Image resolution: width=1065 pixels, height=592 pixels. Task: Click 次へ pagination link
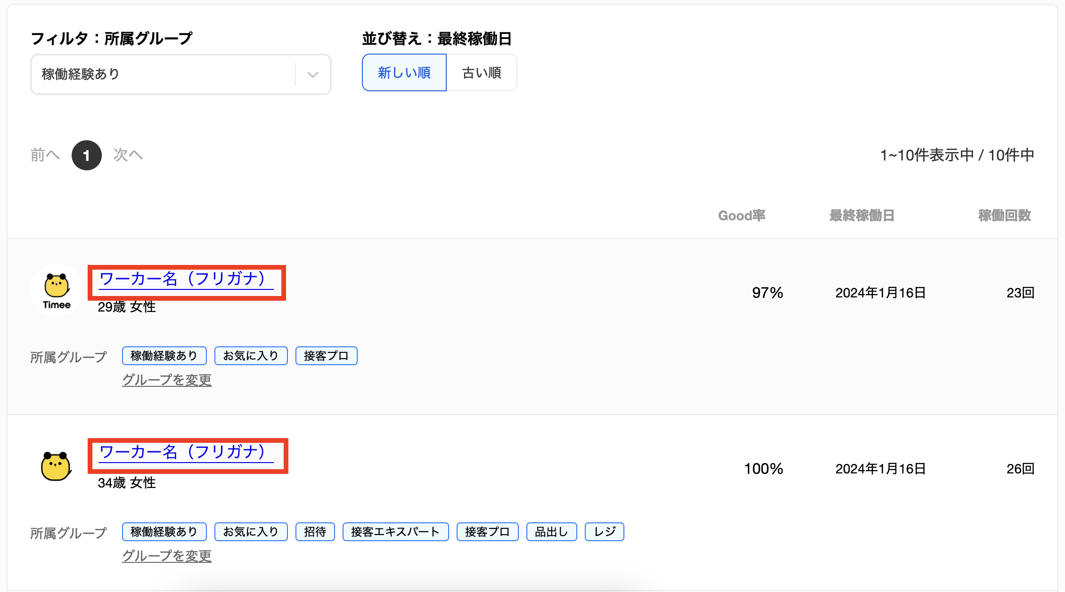point(128,155)
